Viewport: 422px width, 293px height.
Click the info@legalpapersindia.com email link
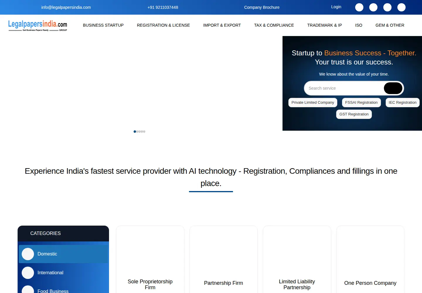click(66, 7)
